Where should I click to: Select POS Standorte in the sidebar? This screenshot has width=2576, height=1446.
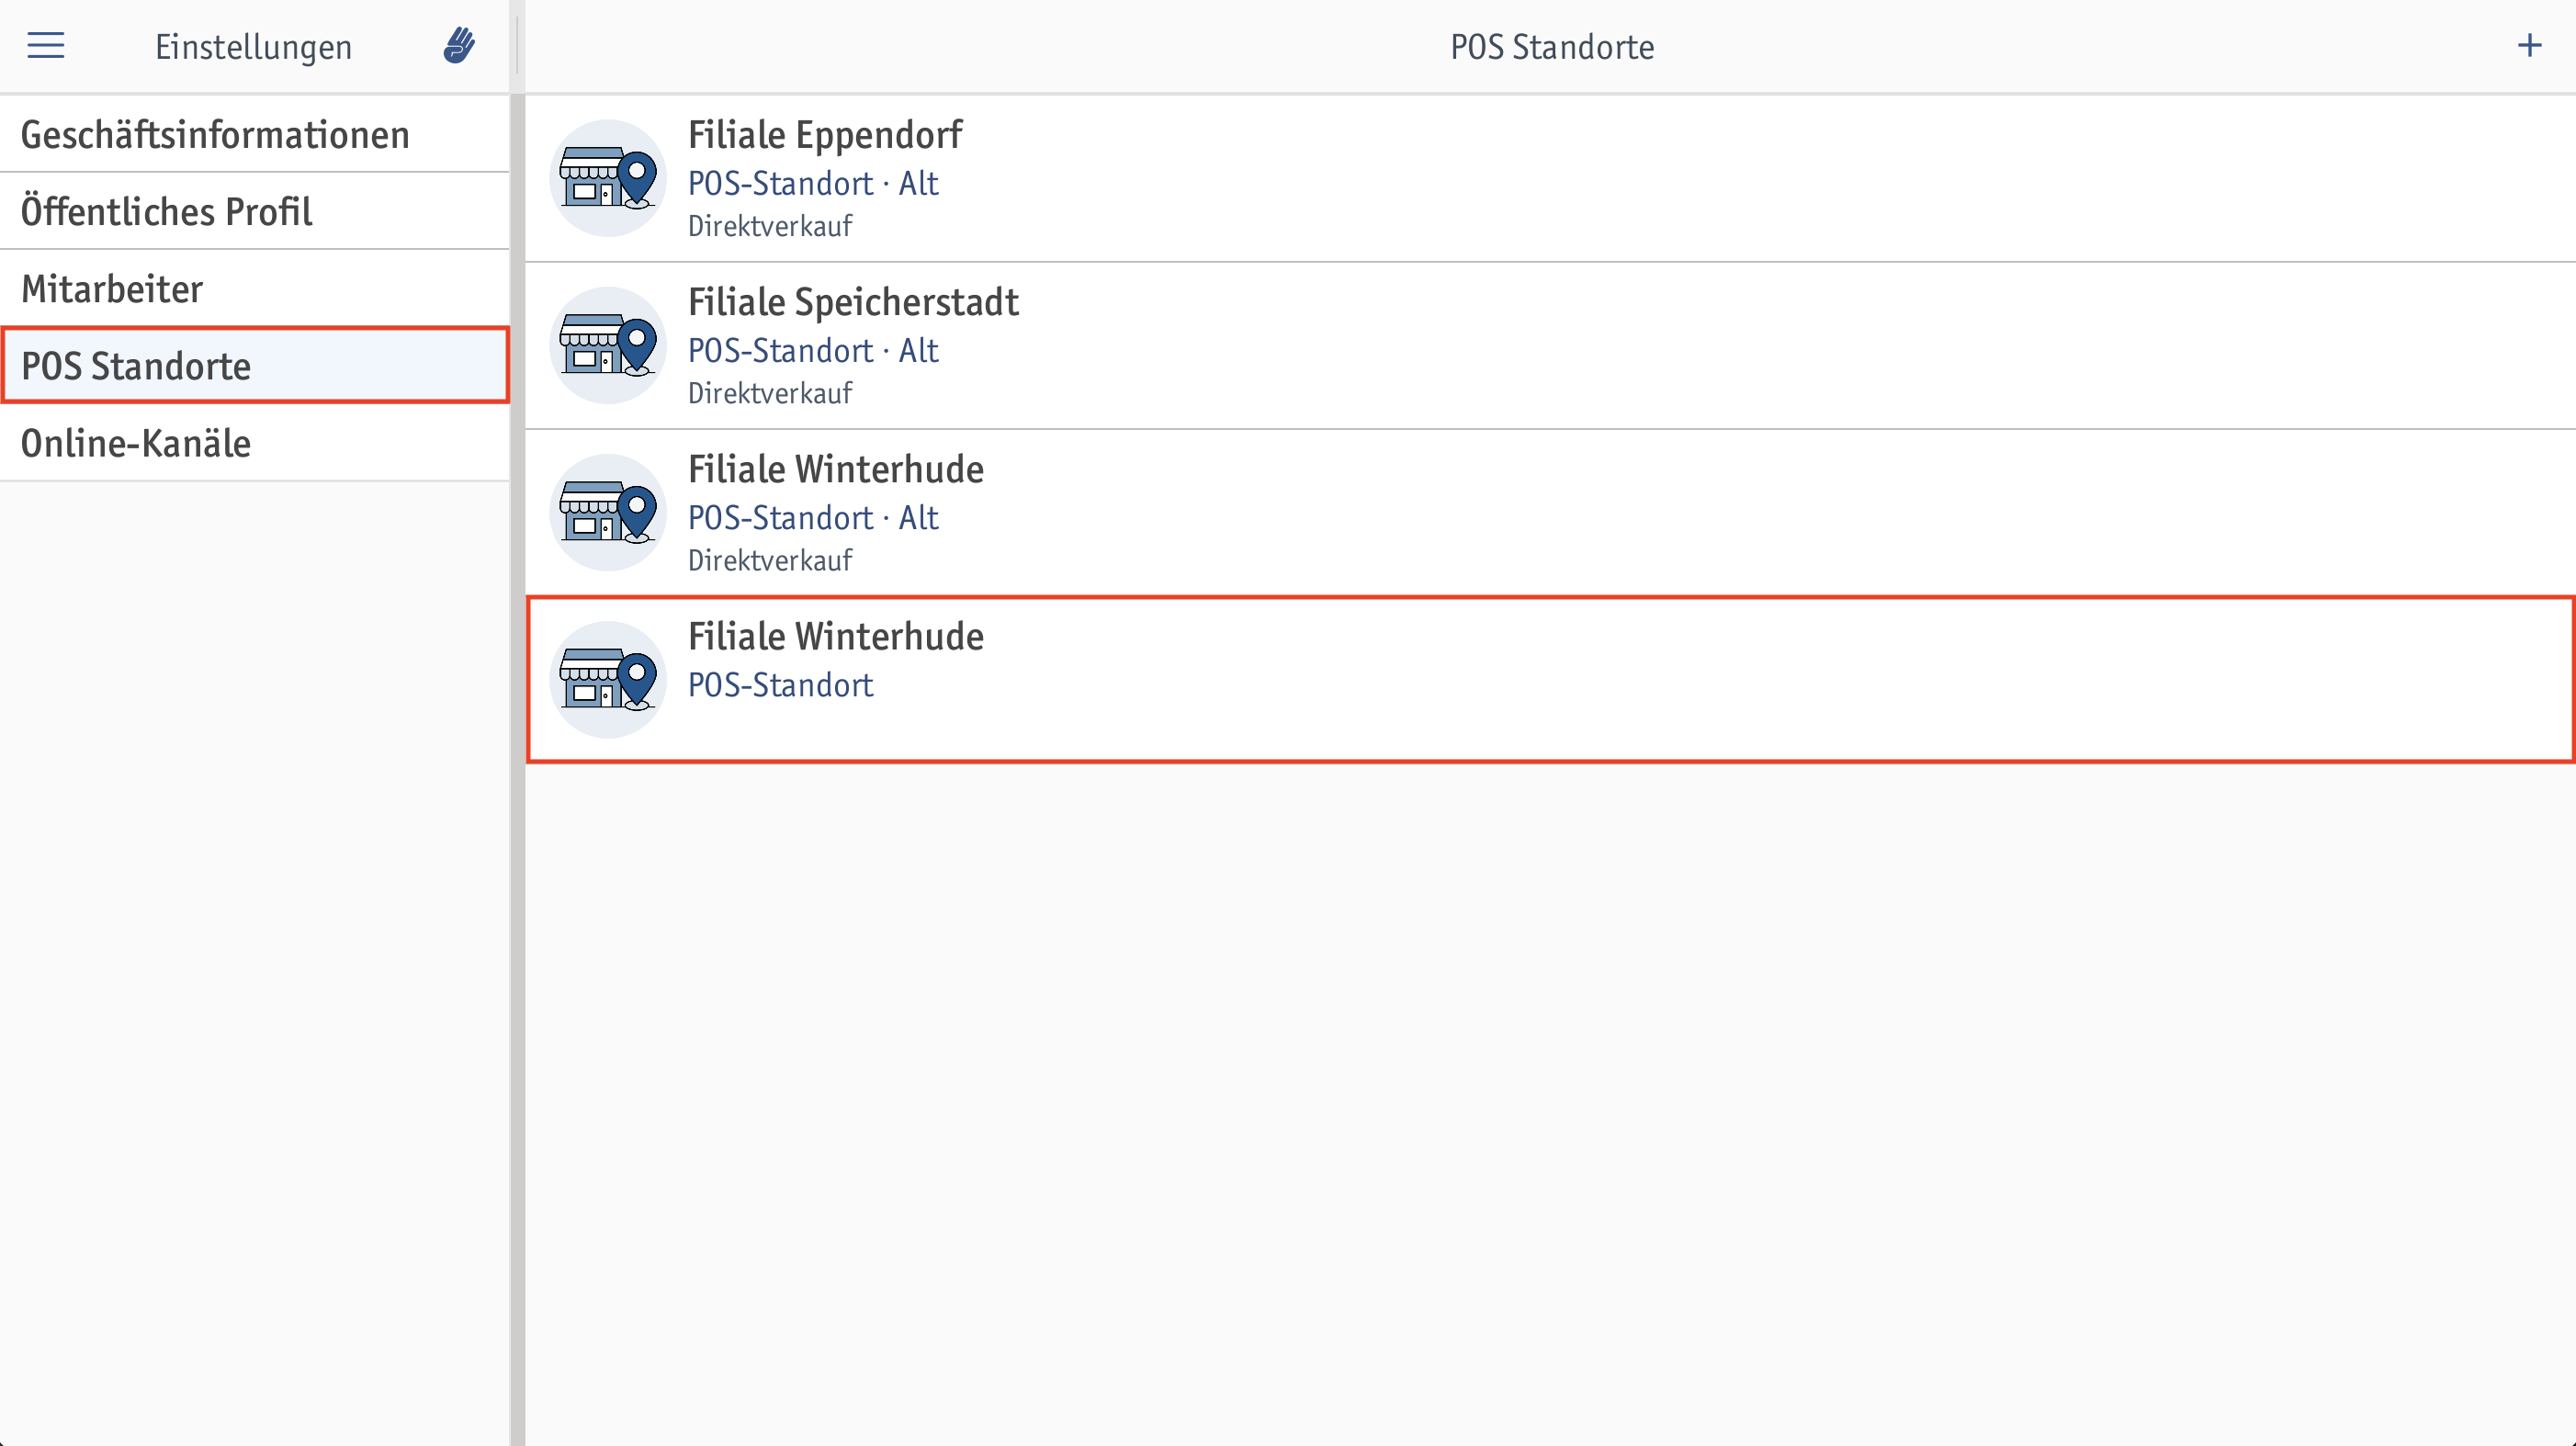click(255, 365)
